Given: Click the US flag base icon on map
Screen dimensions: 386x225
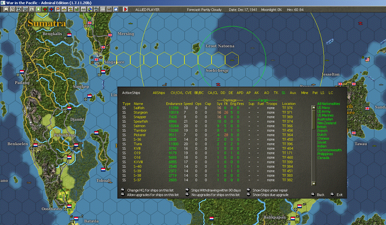Looking at the screenshot, I should tap(367, 60).
